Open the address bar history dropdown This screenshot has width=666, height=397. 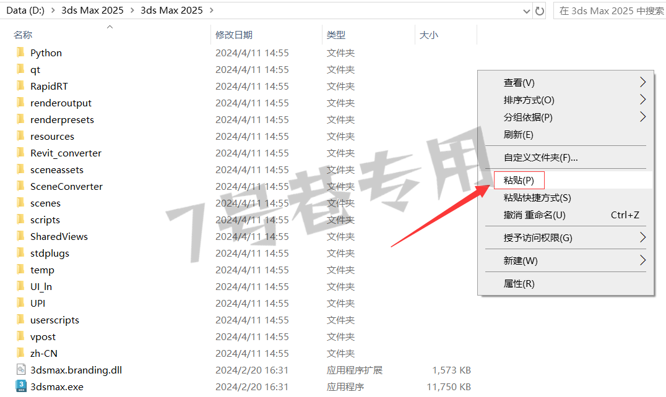[x=527, y=12]
